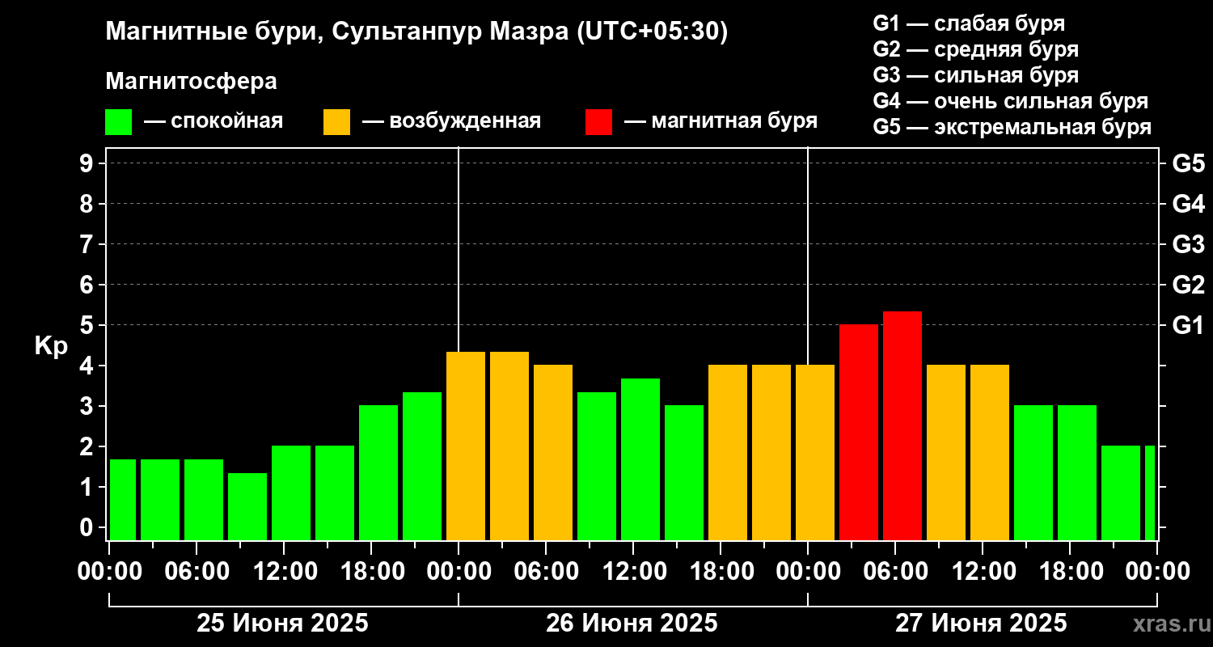Click the '— магнитная буря' legend label
This screenshot has height=647, width=1213.
(x=721, y=121)
